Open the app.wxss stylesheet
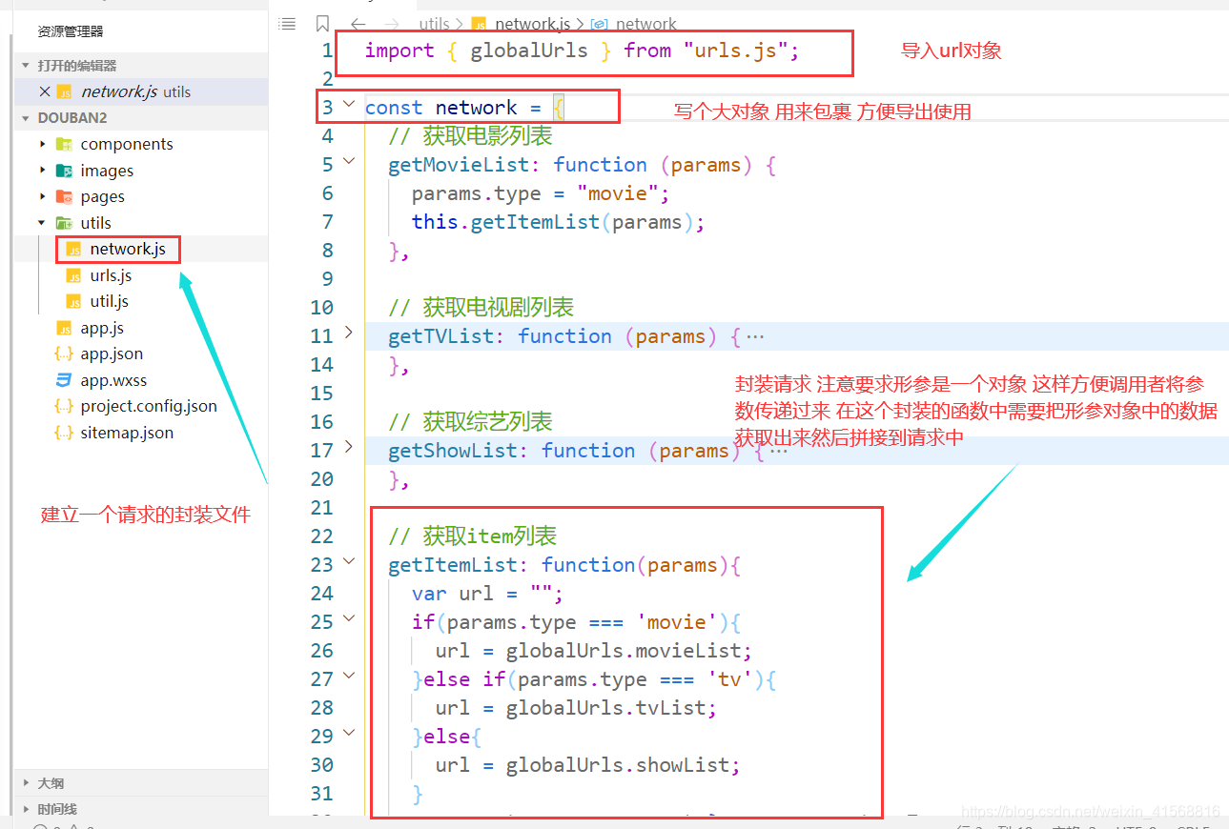 [113, 379]
